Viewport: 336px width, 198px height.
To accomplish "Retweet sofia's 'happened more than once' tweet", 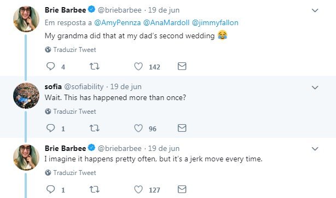I will coord(94,128).
